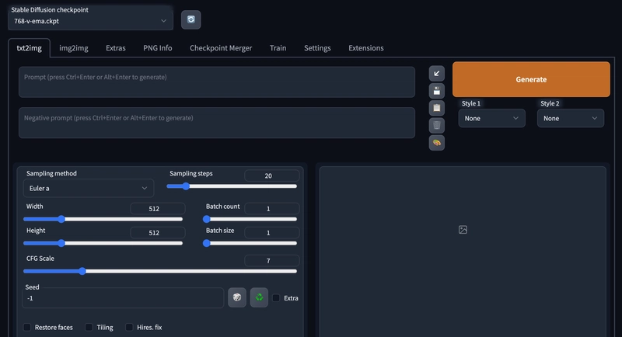This screenshot has width=622, height=337.
Task: Clear the prompt using the trash icon
Action: [x=436, y=126]
